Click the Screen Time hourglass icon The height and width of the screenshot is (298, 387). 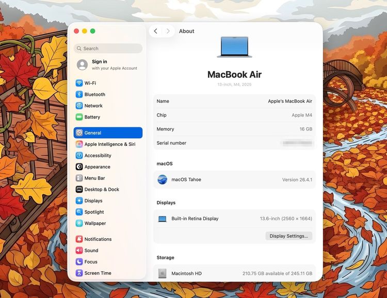79,273
